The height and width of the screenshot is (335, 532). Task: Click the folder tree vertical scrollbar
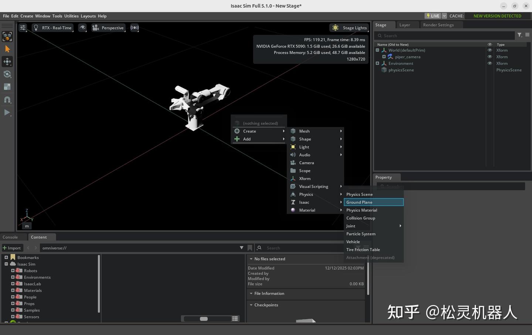(x=99, y=283)
